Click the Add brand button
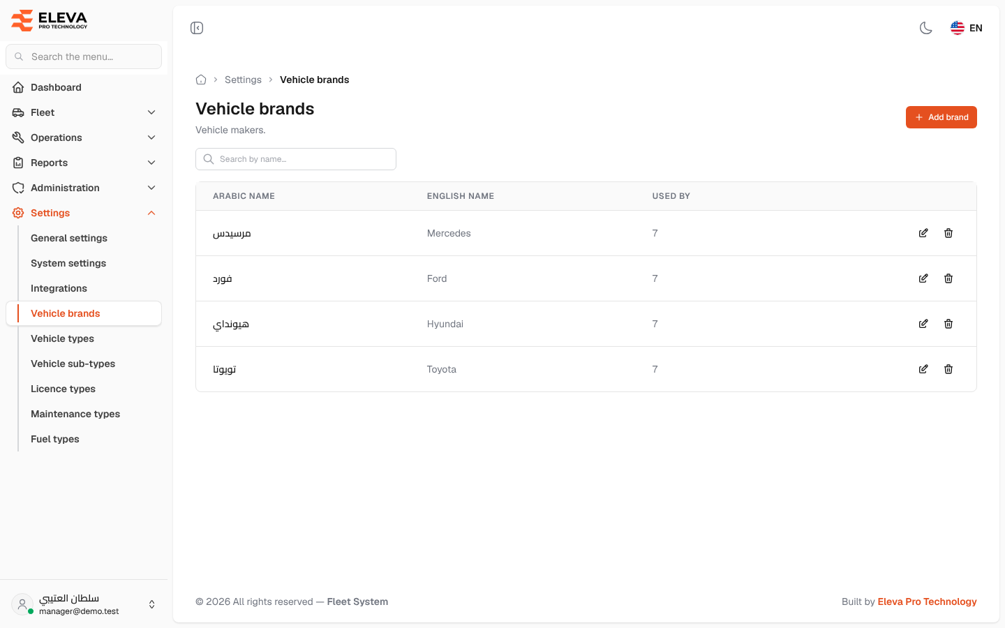The image size is (1005, 628). (x=941, y=117)
